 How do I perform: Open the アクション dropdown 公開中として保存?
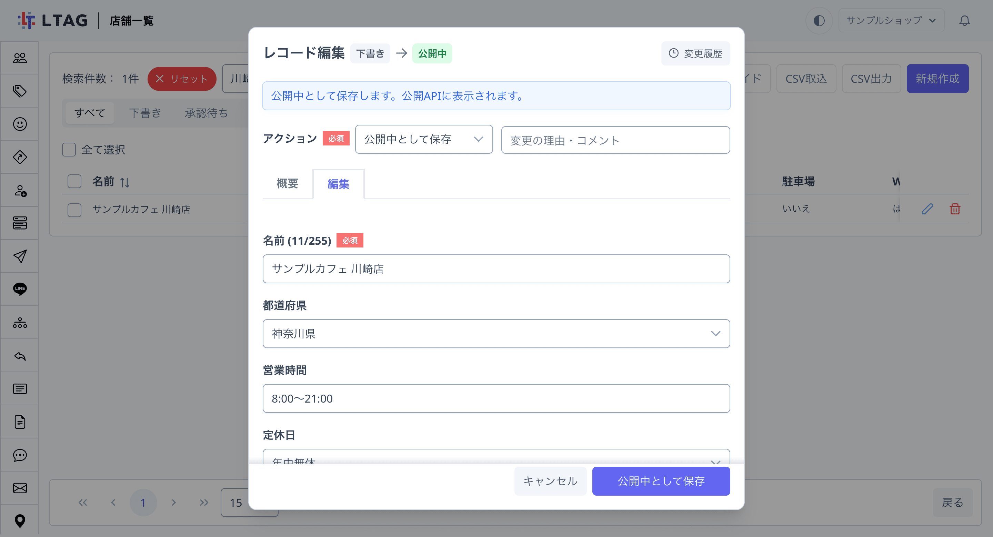(x=424, y=139)
